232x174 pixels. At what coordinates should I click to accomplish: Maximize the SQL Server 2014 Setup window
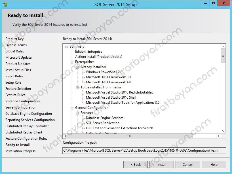click(x=214, y=3)
